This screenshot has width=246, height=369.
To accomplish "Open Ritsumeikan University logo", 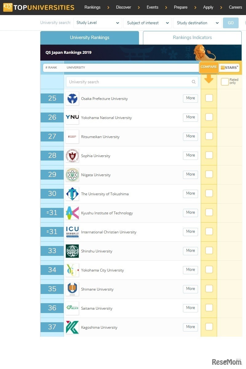I will click(72, 137).
